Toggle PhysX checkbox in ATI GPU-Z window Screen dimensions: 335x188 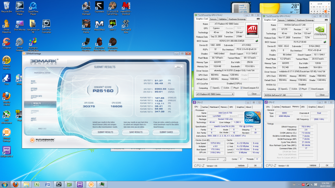coord(232,88)
